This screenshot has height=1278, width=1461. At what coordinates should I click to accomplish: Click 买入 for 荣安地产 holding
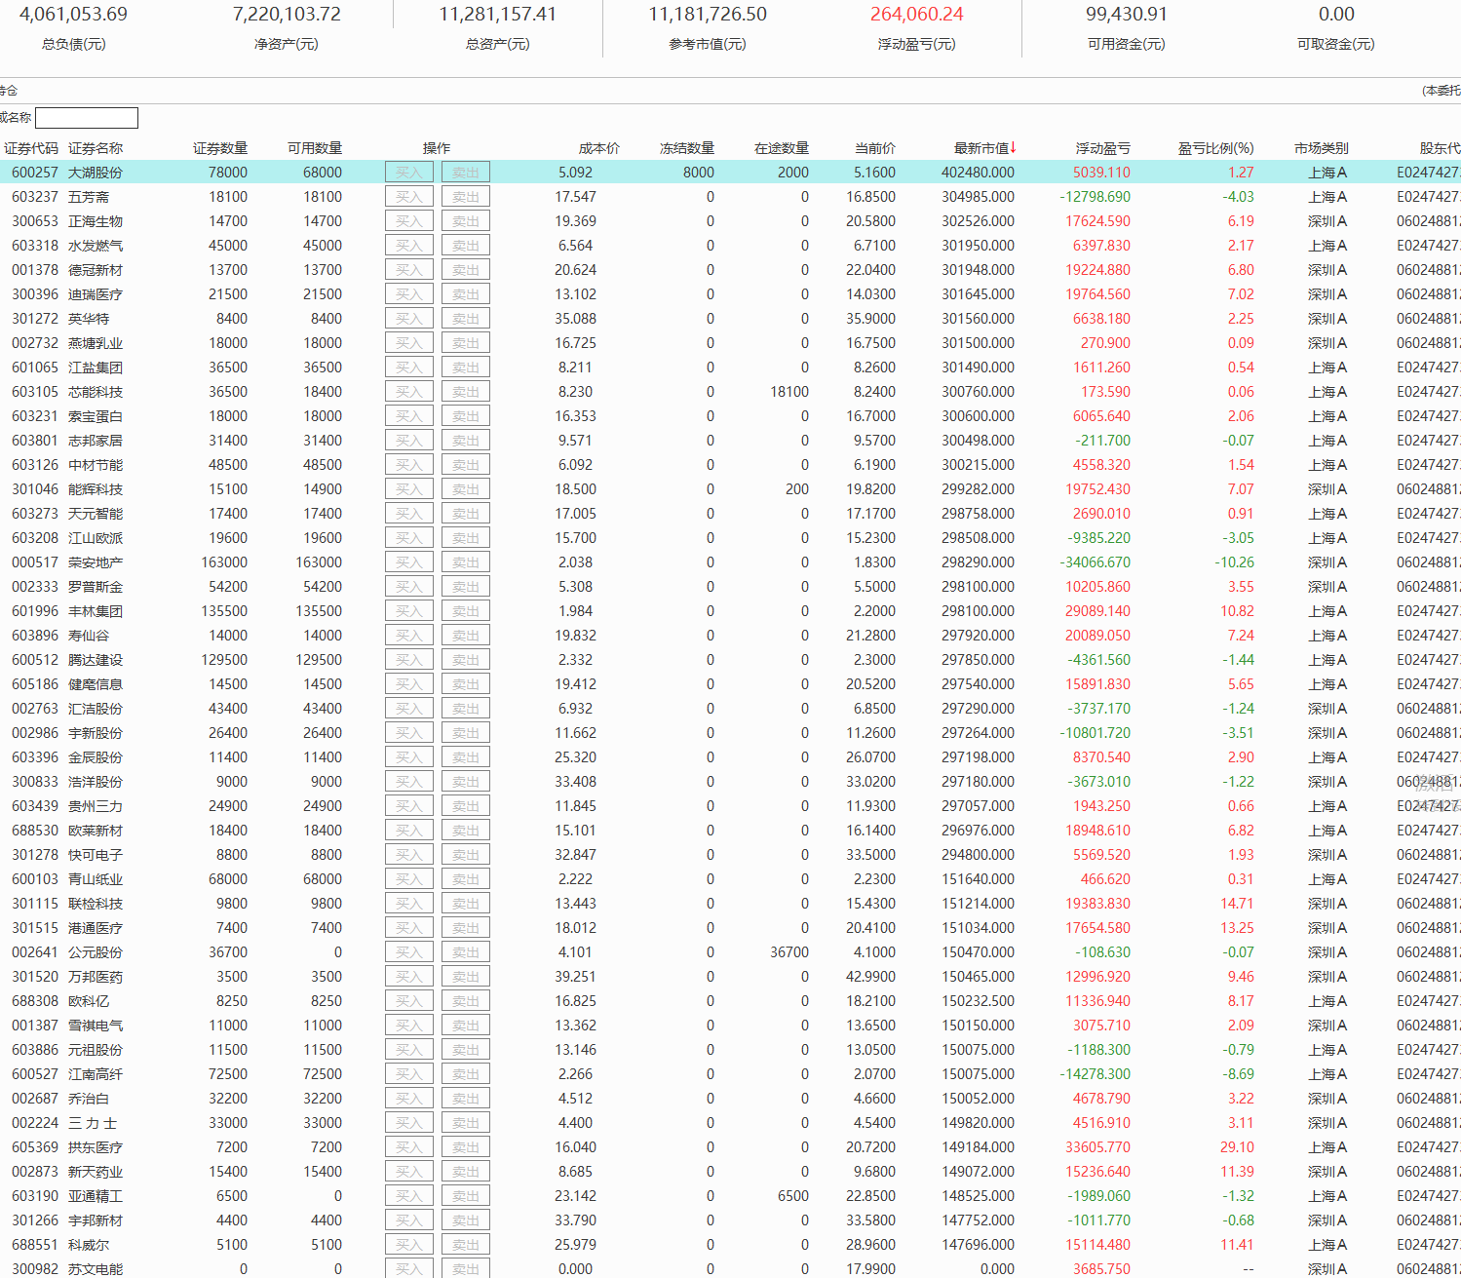[x=408, y=562]
